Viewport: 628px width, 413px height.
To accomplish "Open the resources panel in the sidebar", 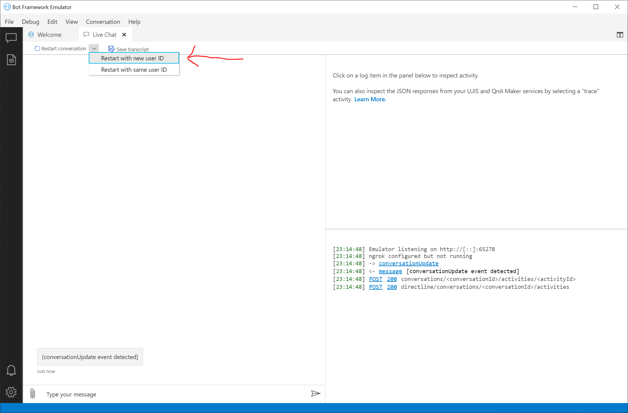I will tap(11, 59).
